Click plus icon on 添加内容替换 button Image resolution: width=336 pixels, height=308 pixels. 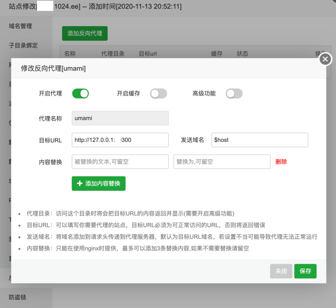(80, 183)
